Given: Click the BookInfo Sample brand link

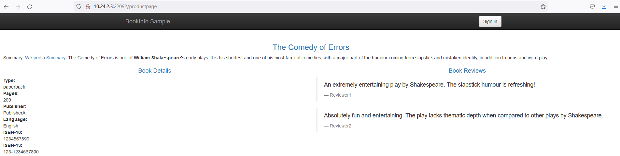Looking at the screenshot, I should point(148,21).
